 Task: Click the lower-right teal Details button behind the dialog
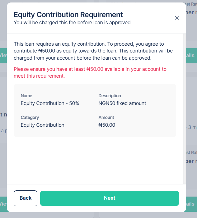pyautogui.click(x=191, y=204)
